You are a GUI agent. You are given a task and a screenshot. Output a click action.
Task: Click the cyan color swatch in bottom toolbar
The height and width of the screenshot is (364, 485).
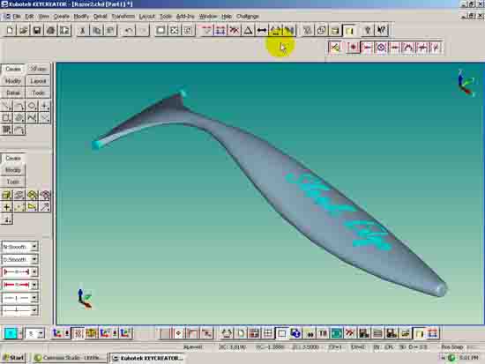(11, 333)
